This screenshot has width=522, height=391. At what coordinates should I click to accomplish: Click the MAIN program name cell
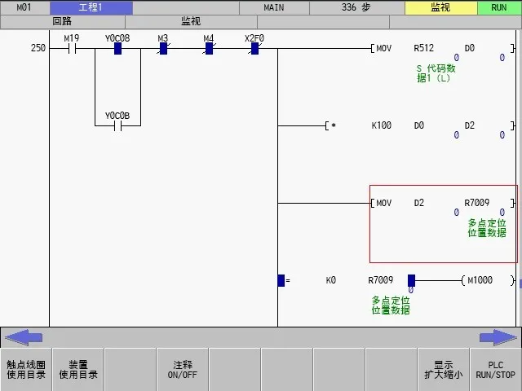pos(274,7)
